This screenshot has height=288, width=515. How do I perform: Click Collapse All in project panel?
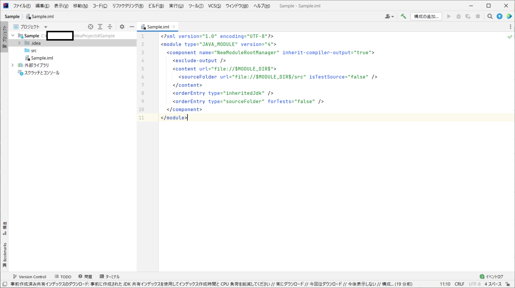[x=110, y=27]
